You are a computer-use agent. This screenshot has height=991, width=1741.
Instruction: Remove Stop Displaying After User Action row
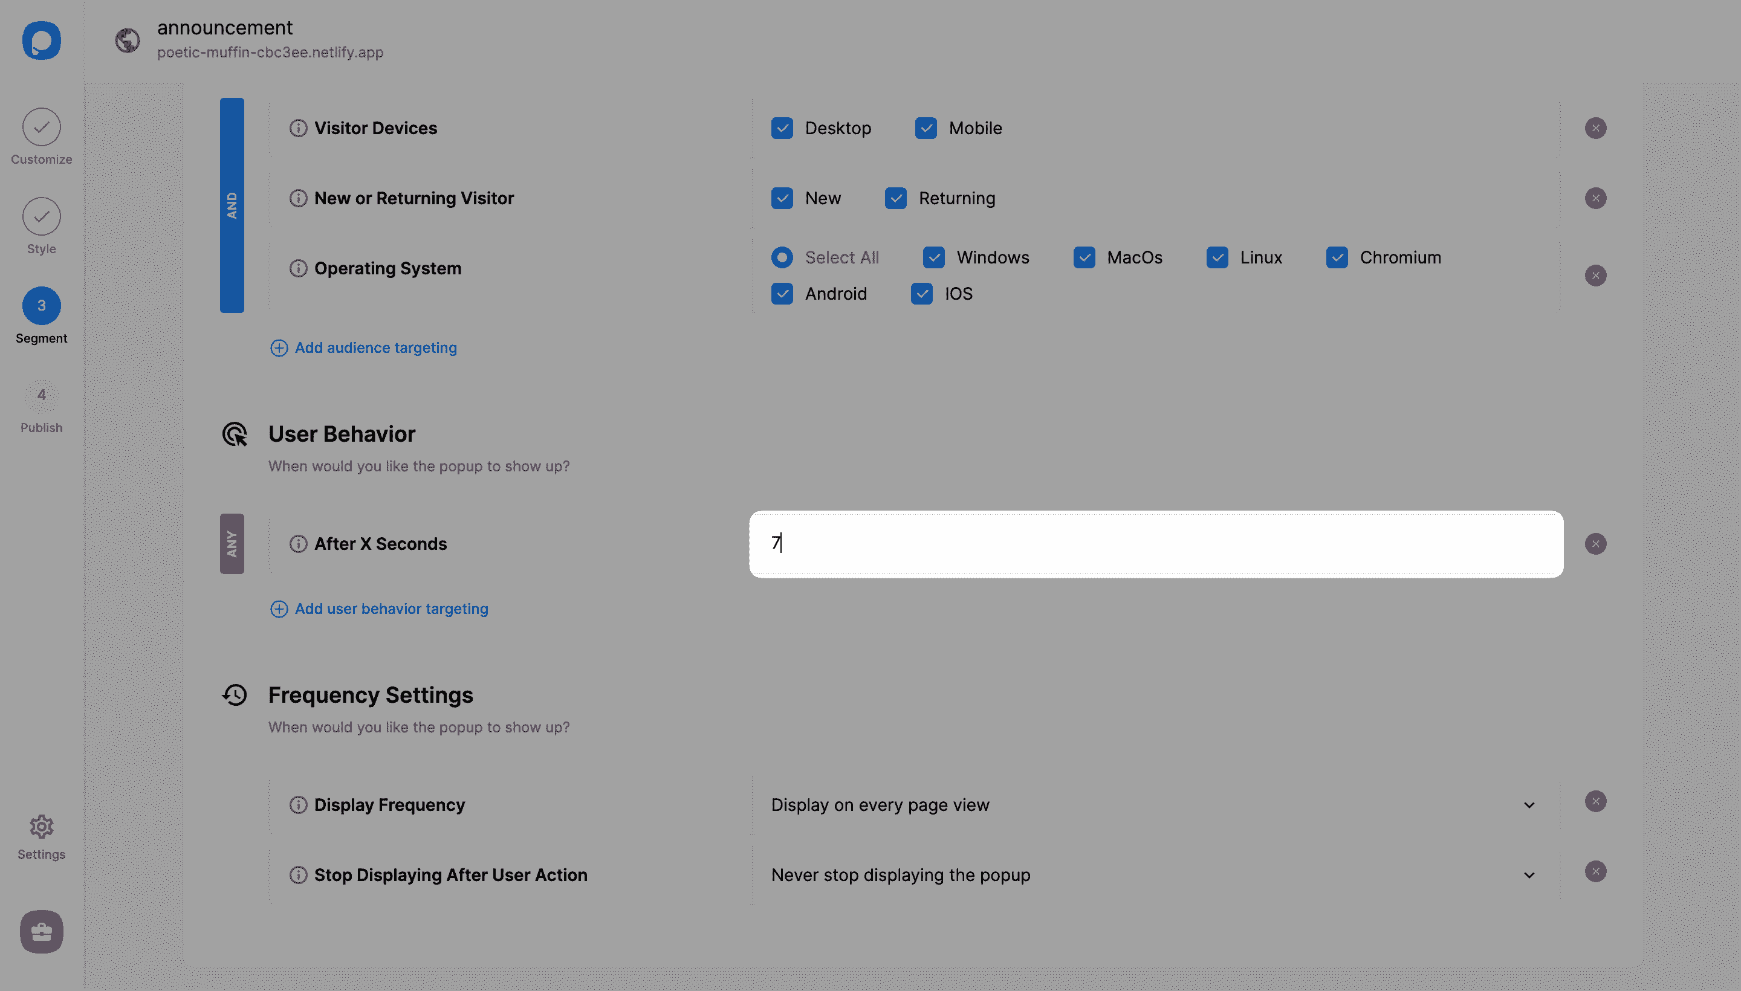point(1595,871)
